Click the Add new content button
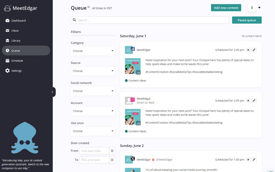This screenshot has width=275, height=172. (x=226, y=8)
